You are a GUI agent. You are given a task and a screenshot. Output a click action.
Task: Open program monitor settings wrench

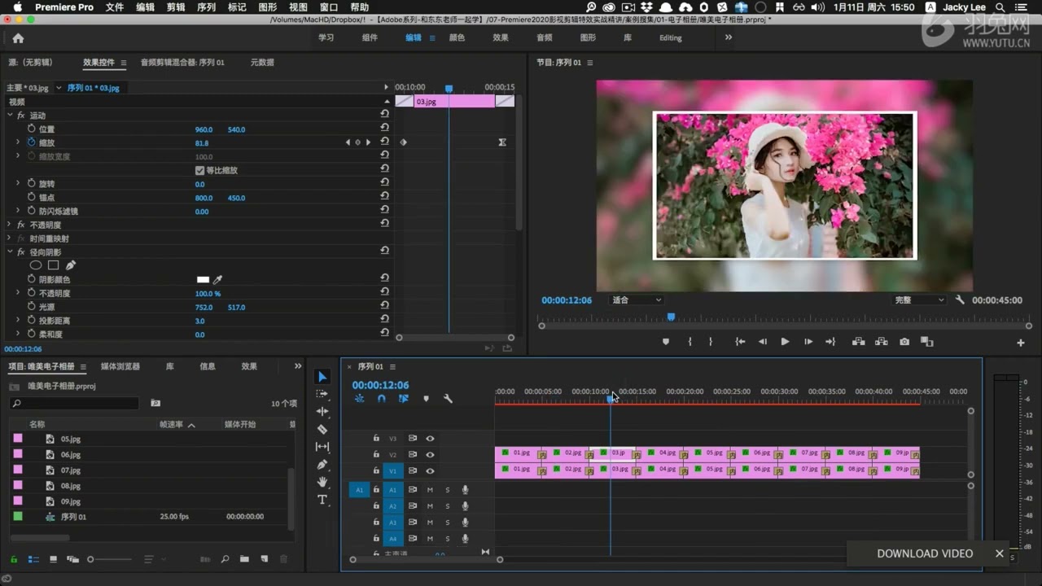tap(960, 300)
